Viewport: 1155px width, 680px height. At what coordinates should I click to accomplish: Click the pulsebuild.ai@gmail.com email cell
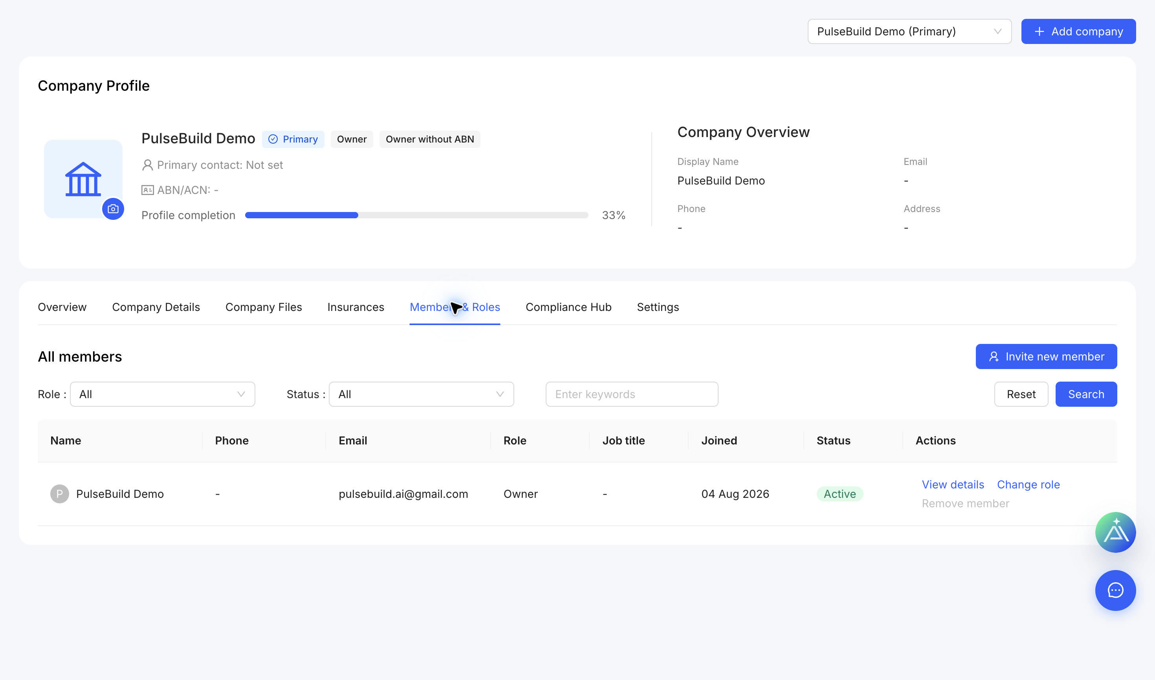click(x=403, y=494)
